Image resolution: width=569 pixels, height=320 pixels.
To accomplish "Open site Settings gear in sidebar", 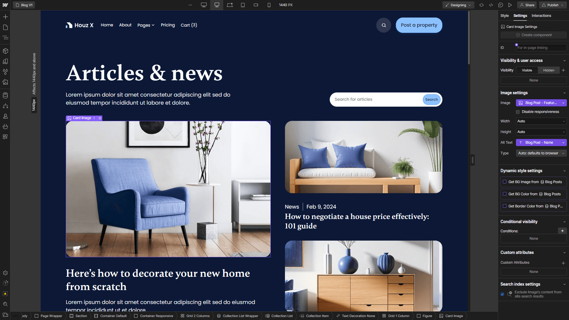I will pyautogui.click(x=5, y=273).
